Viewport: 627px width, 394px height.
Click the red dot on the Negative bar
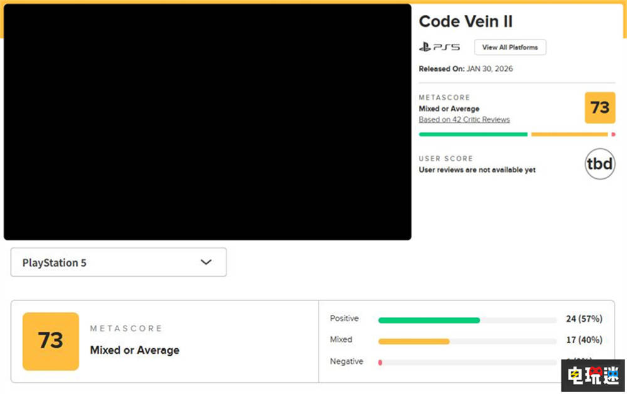[380, 362]
